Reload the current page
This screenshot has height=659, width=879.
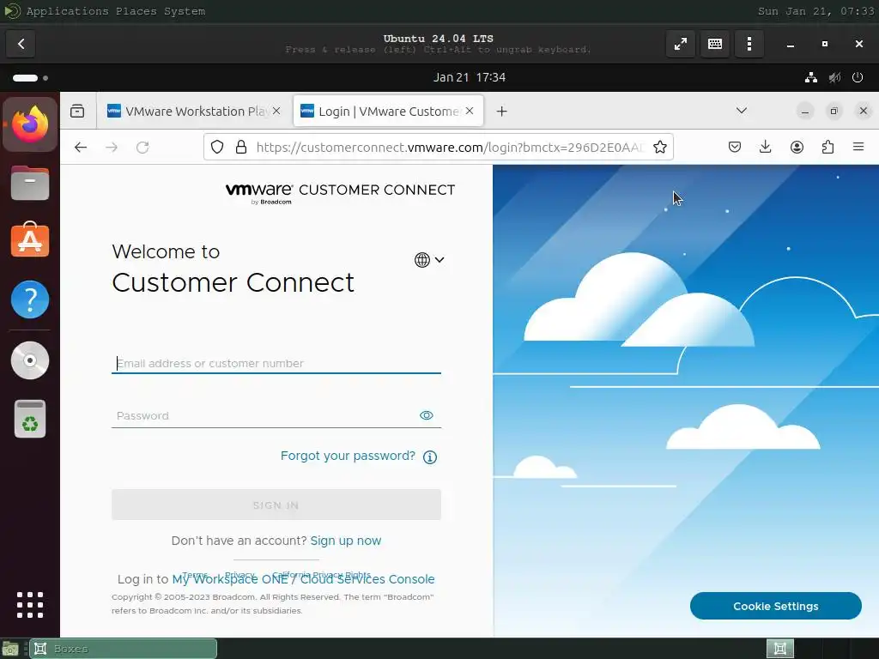click(x=142, y=148)
